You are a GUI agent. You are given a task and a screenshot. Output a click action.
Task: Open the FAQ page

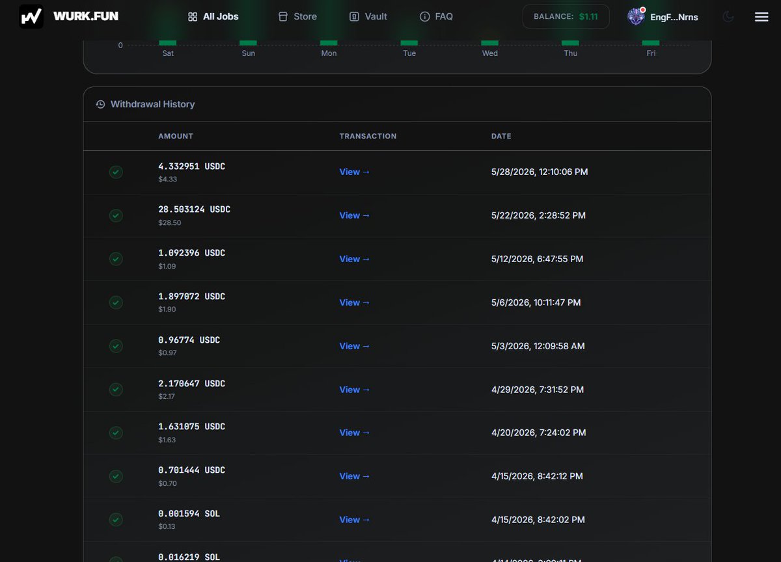click(x=436, y=16)
